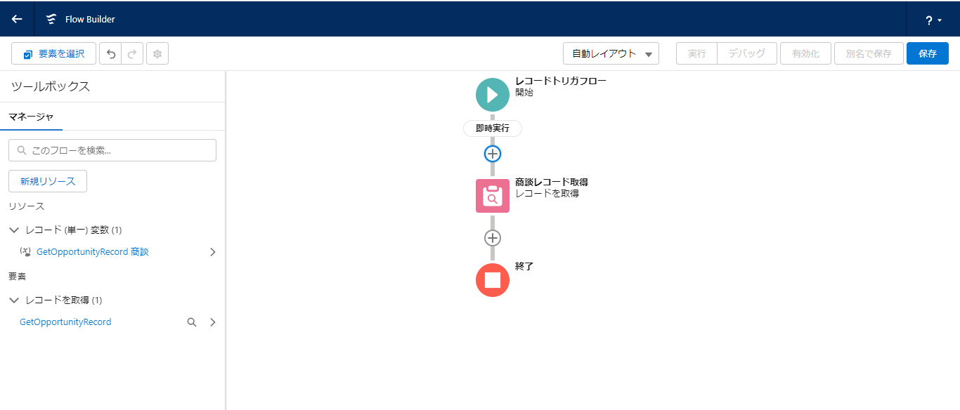Click the blue 保存 button
The image size is (960, 410).
pyautogui.click(x=927, y=53)
